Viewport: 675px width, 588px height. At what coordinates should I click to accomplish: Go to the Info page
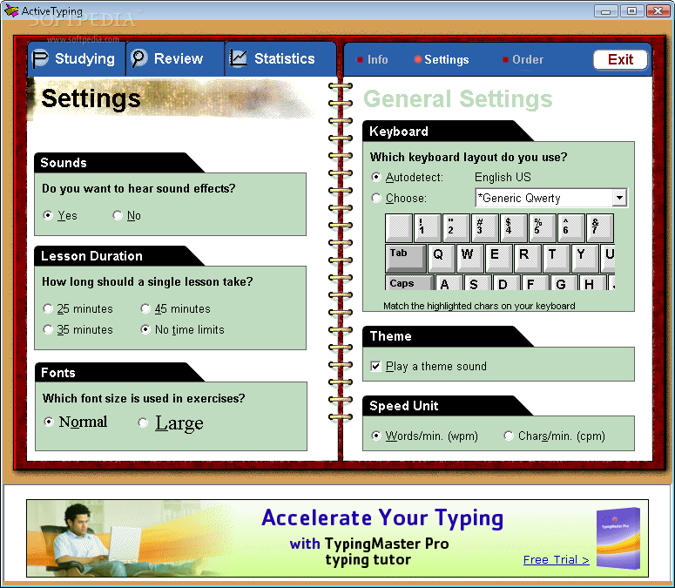click(373, 60)
